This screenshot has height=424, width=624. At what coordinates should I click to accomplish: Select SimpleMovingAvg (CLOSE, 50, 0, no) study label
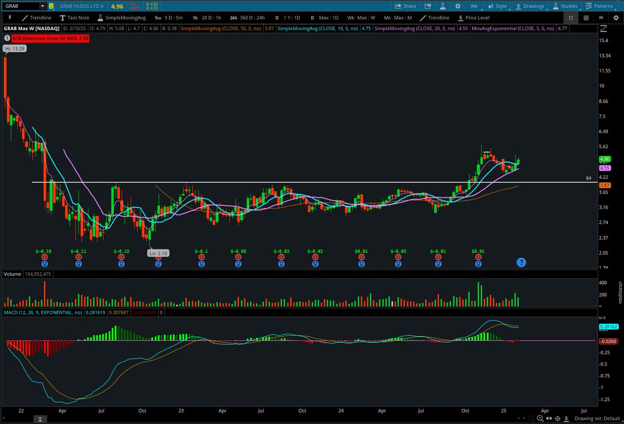pos(220,28)
